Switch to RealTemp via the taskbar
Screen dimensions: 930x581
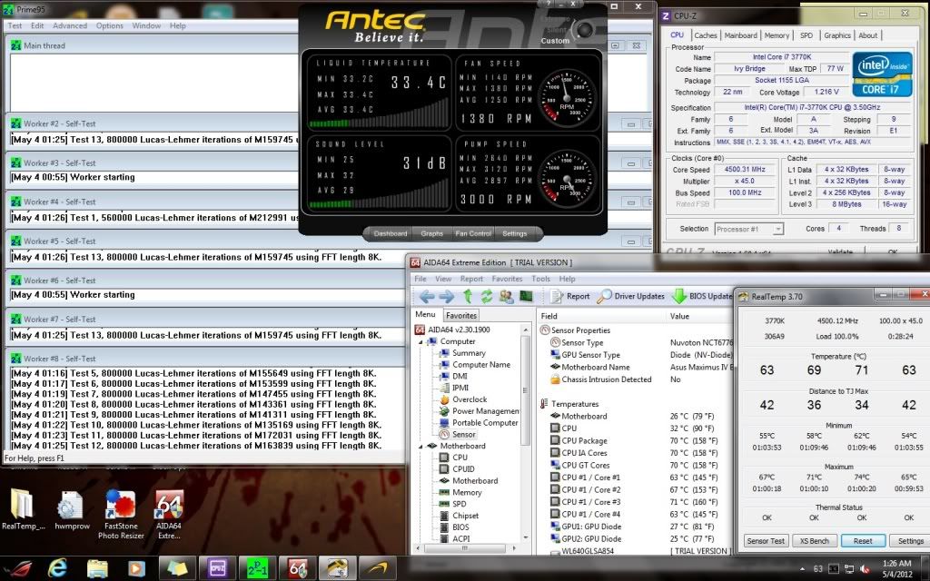(338, 569)
